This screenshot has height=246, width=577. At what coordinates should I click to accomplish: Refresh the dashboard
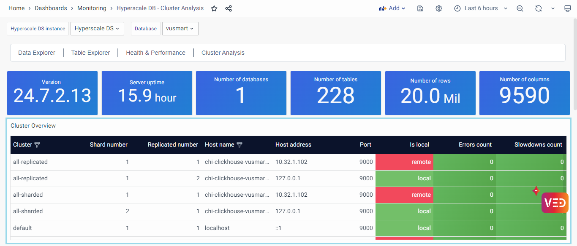(538, 8)
